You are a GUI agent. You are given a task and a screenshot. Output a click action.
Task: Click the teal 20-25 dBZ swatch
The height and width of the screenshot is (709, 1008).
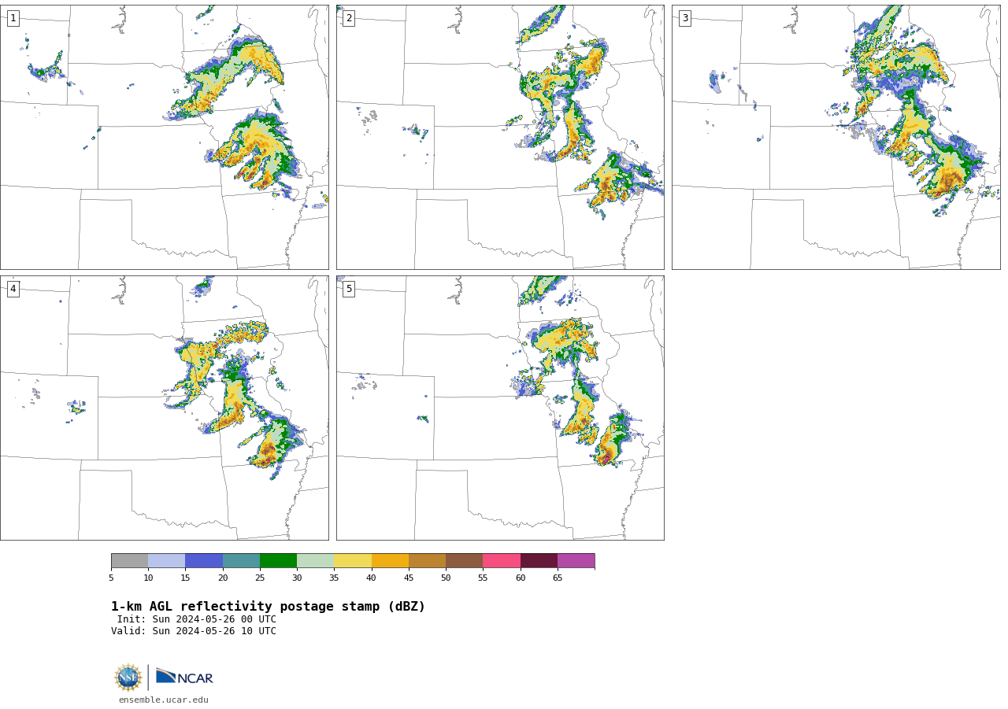241,560
